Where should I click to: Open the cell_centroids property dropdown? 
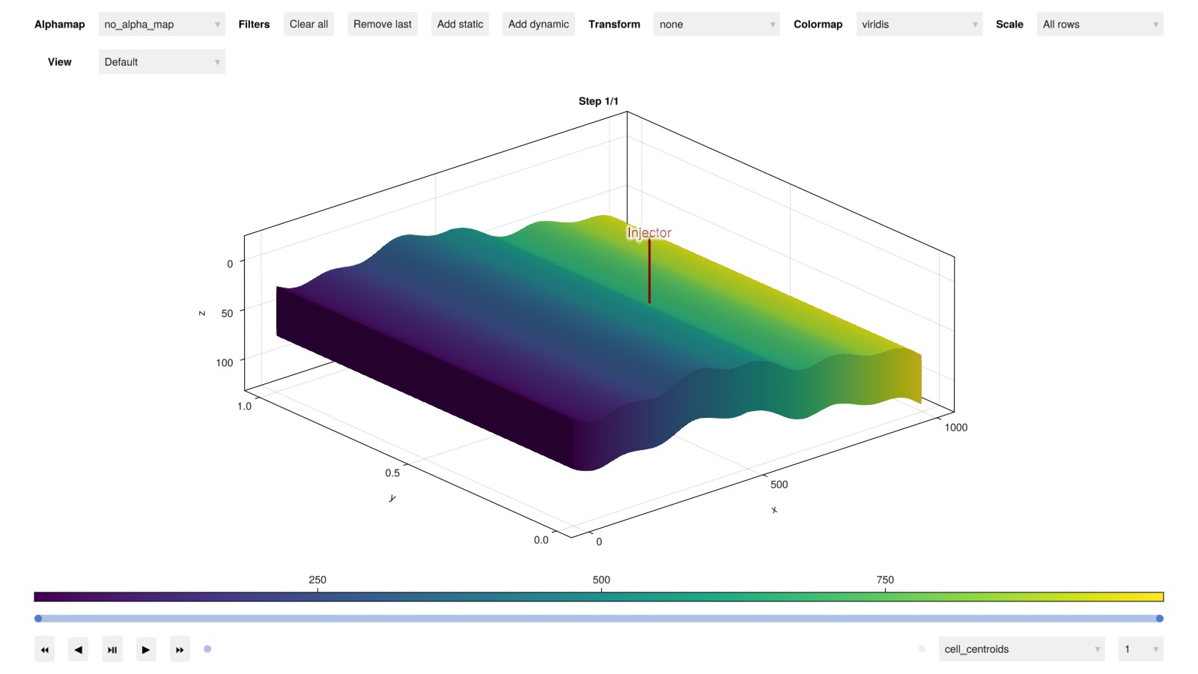[x=1021, y=649]
